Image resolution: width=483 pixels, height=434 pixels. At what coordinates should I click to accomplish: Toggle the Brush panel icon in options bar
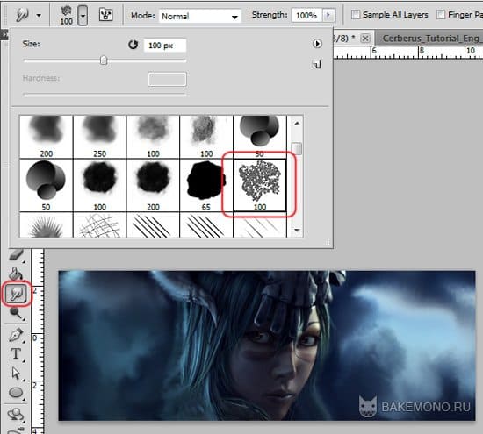tap(105, 14)
